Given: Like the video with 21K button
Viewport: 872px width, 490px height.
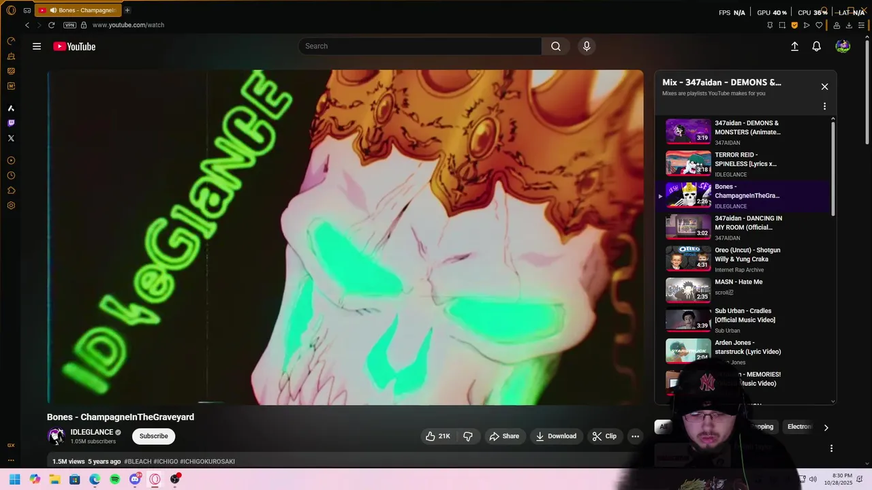Looking at the screenshot, I should pyautogui.click(x=438, y=436).
